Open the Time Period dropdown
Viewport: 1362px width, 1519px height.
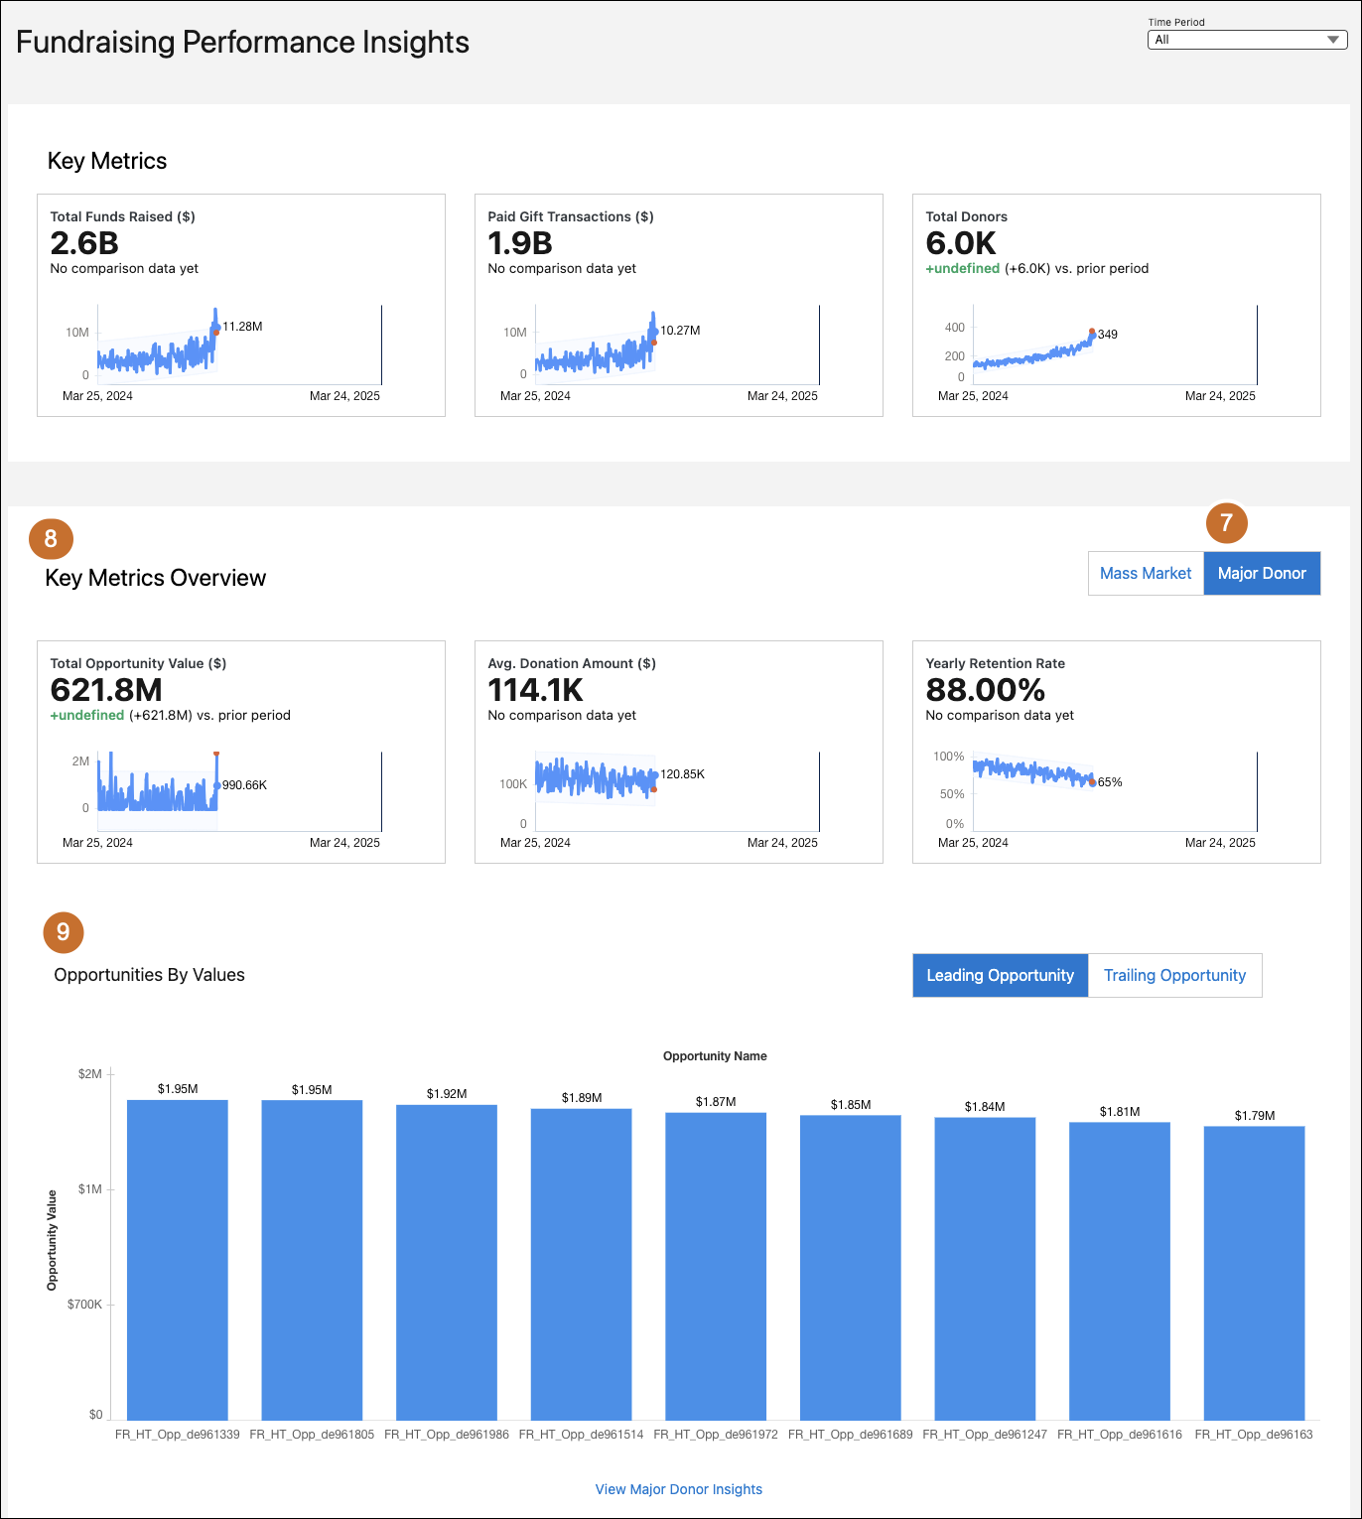1247,40
